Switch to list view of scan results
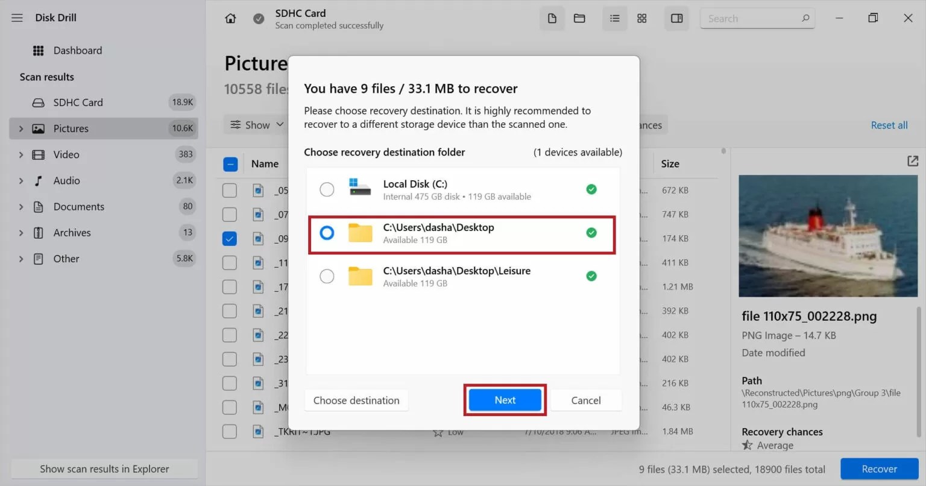 [x=614, y=18]
